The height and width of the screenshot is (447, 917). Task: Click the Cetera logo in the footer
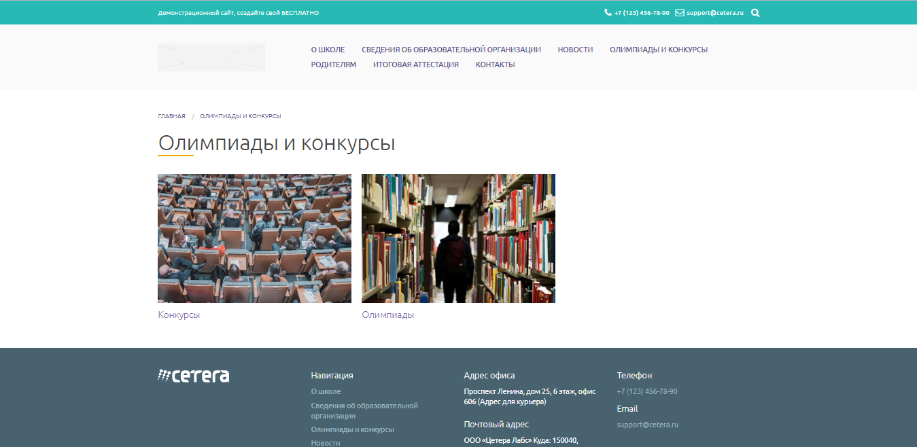coord(194,375)
